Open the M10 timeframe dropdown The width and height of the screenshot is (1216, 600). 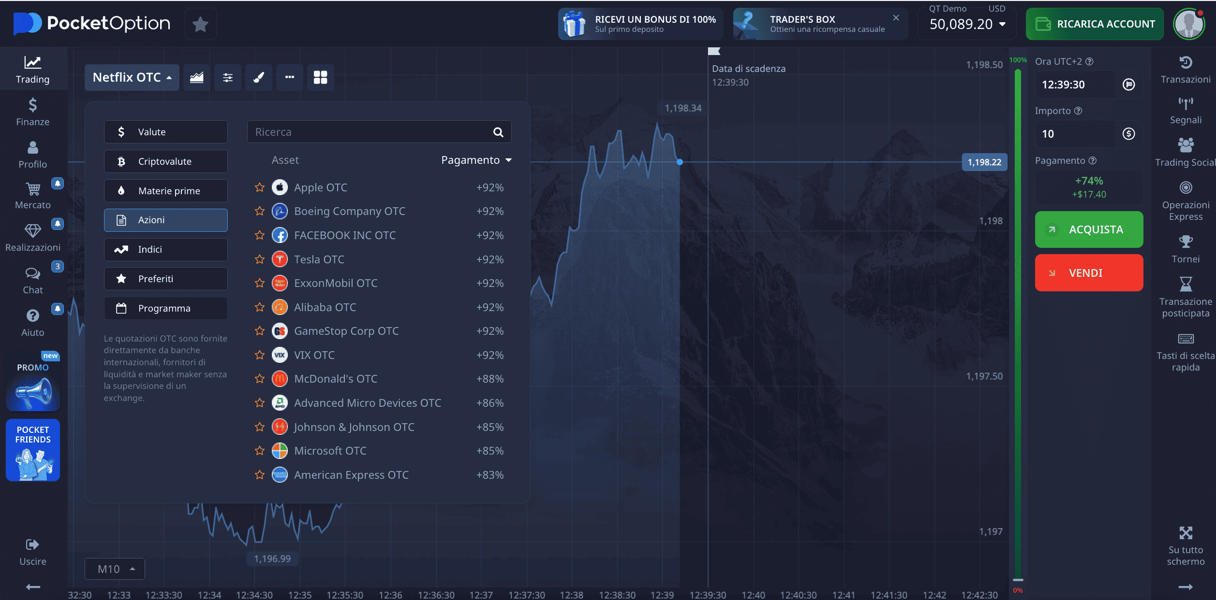(x=115, y=569)
